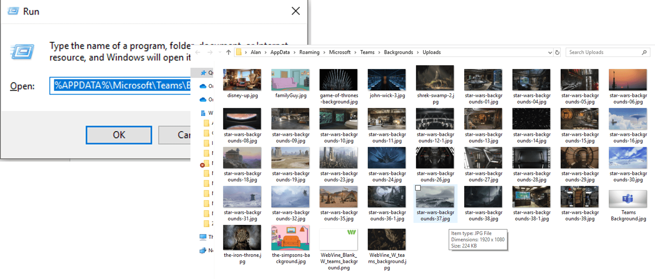This screenshot has height=279, width=655.
Task: Select the Teams breadcrumb segment
Action: point(367,52)
